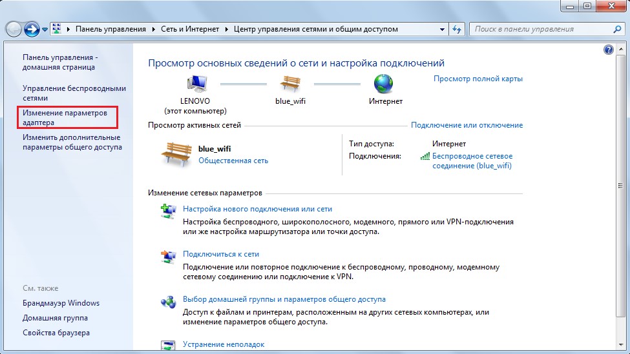Click the LENOVO computer icon

point(196,84)
